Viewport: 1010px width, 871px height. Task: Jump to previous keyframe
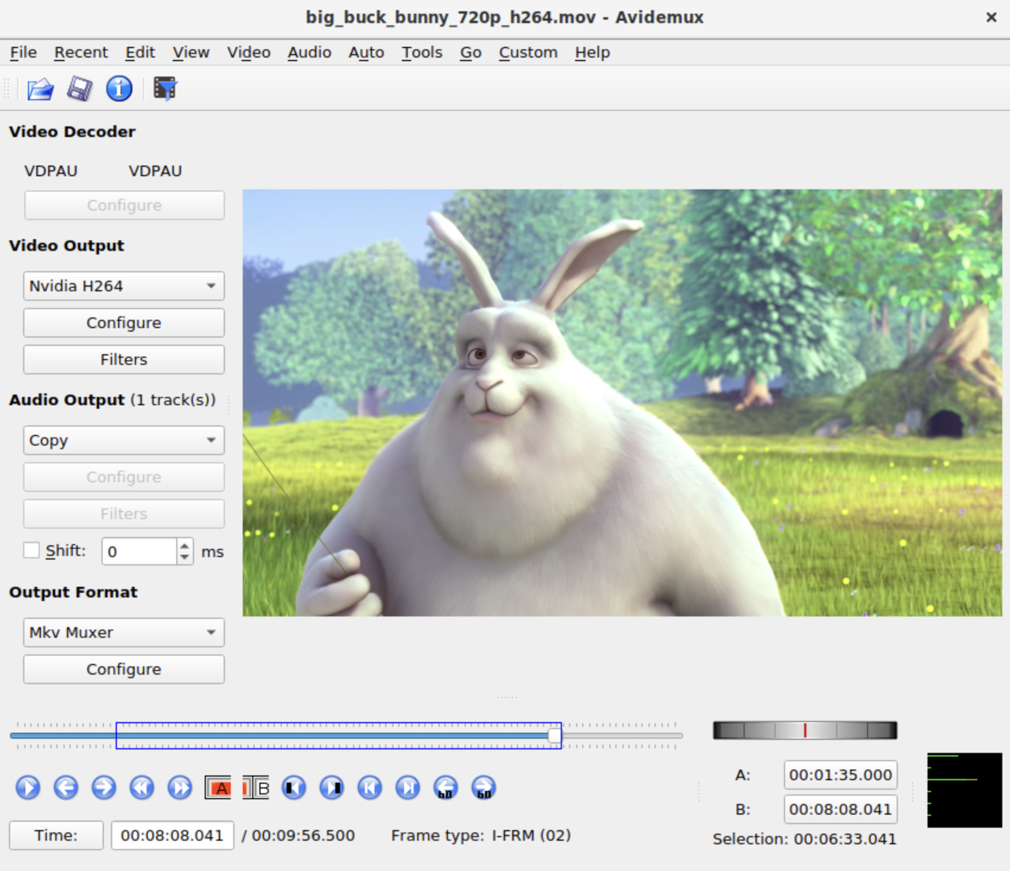(x=142, y=787)
